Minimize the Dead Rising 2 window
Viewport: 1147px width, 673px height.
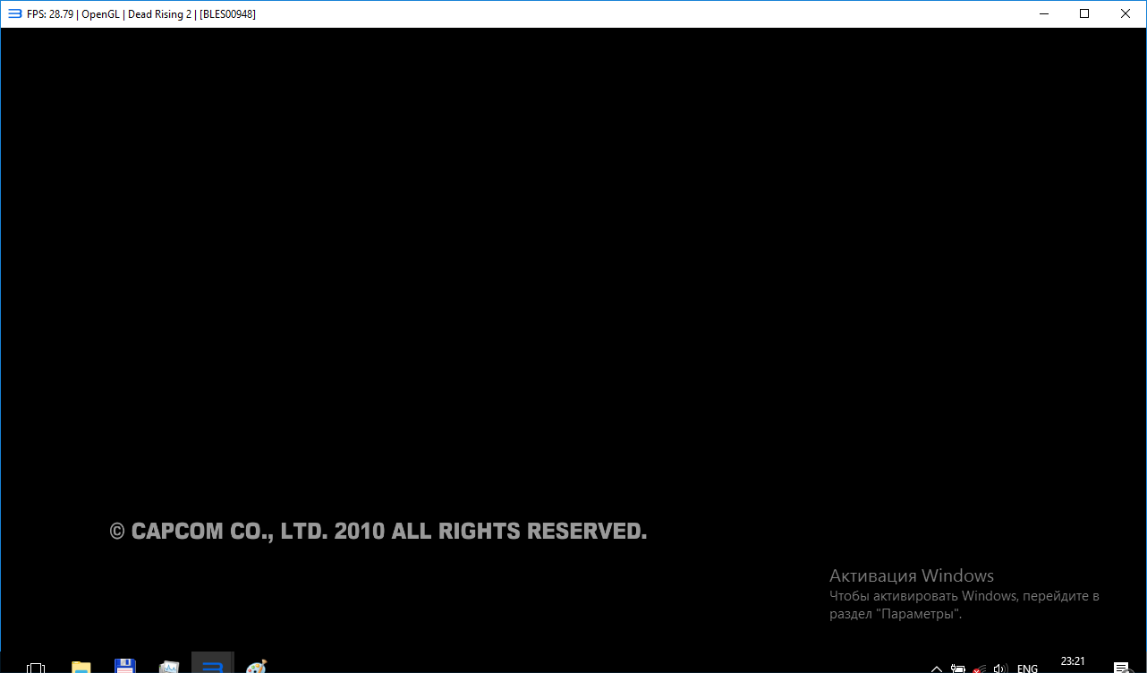click(1043, 13)
